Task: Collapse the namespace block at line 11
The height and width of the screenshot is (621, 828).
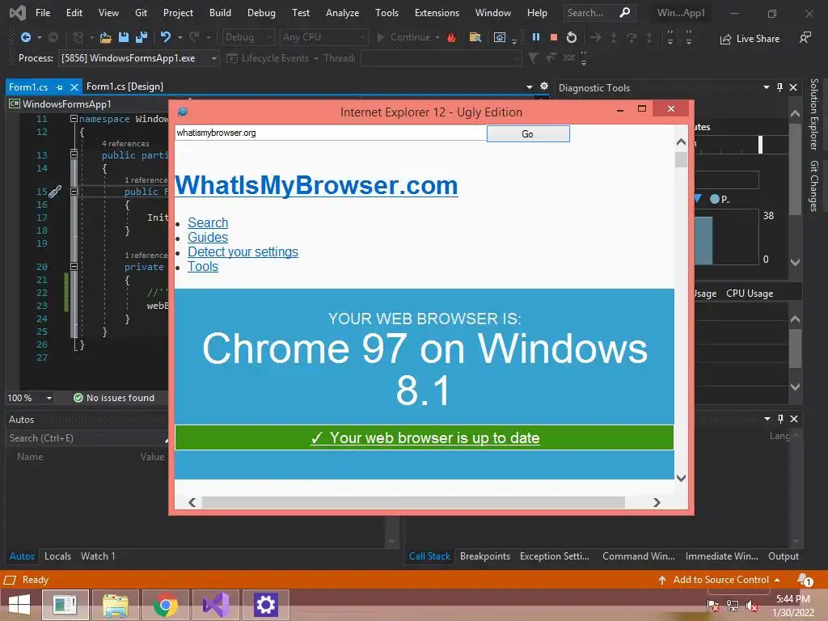Action: 74,119
